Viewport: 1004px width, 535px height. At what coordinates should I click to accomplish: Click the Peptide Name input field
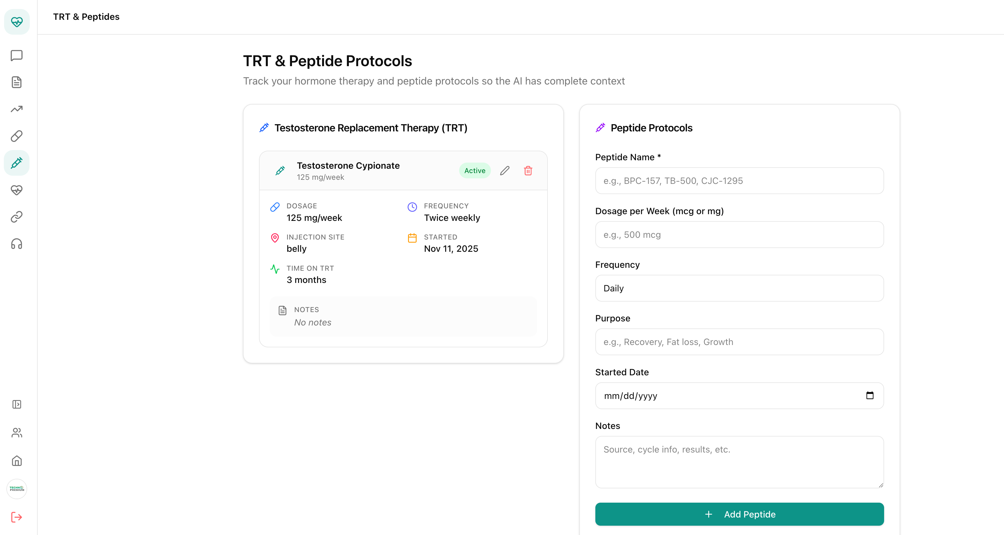[739, 181]
